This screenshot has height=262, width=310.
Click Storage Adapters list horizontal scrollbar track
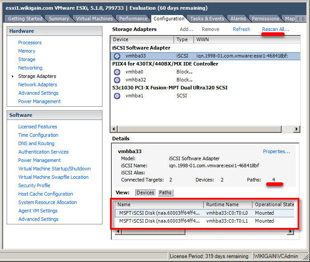click(x=287, y=129)
